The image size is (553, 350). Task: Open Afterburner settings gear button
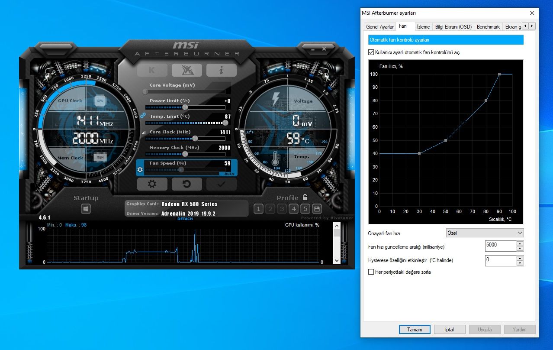[152, 184]
